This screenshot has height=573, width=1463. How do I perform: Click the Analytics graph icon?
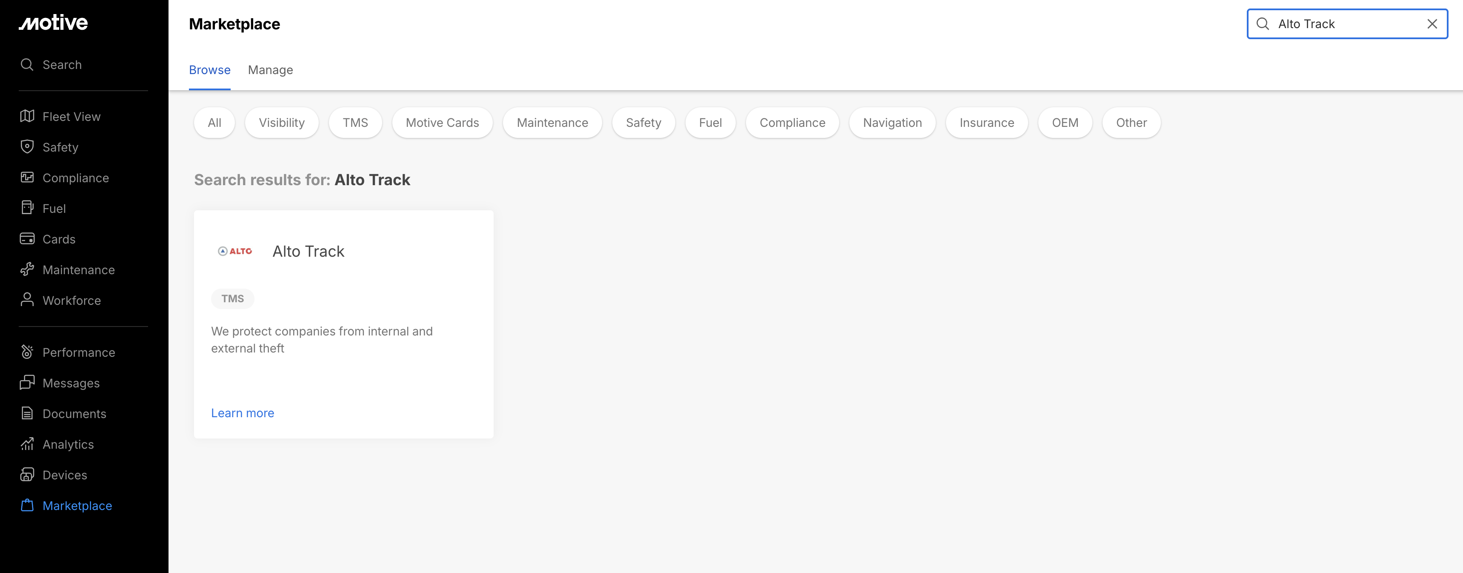[x=27, y=444]
